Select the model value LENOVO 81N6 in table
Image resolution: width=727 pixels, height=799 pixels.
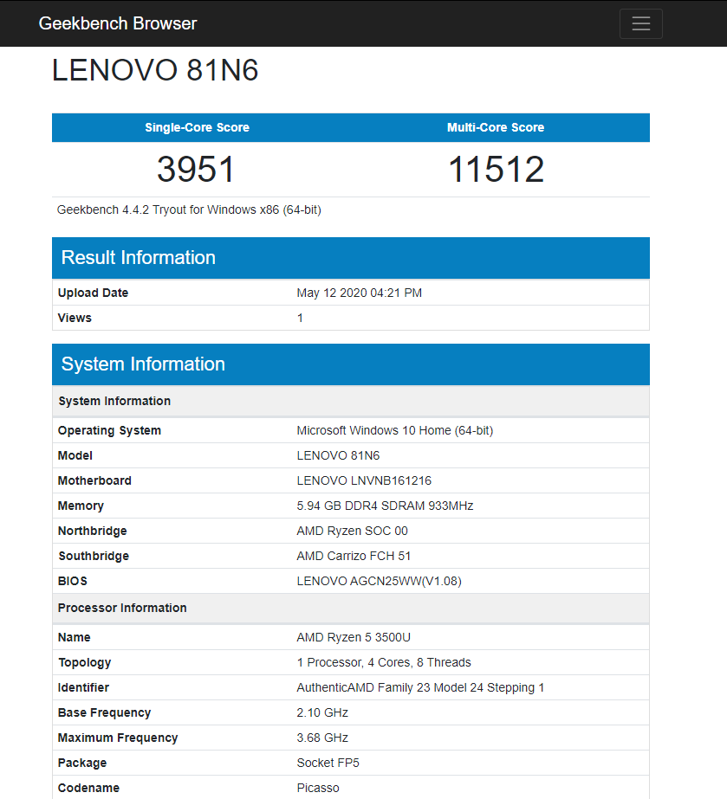pos(338,455)
